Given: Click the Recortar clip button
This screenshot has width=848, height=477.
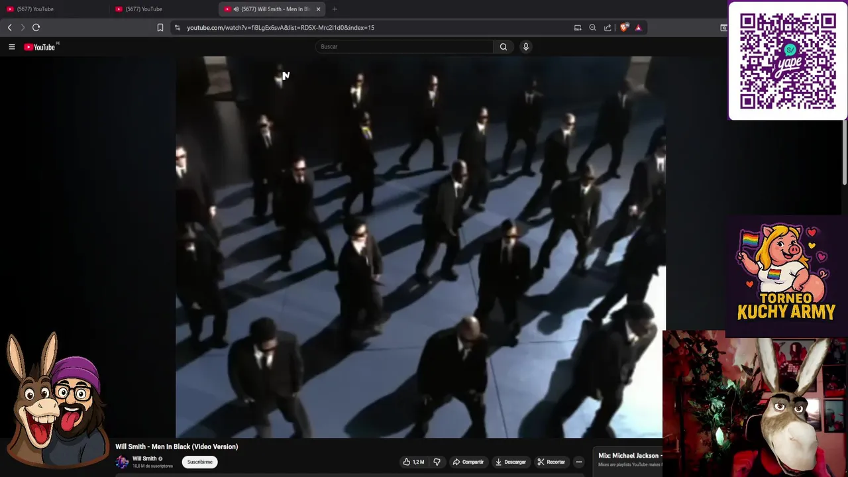Looking at the screenshot, I should pos(551,462).
